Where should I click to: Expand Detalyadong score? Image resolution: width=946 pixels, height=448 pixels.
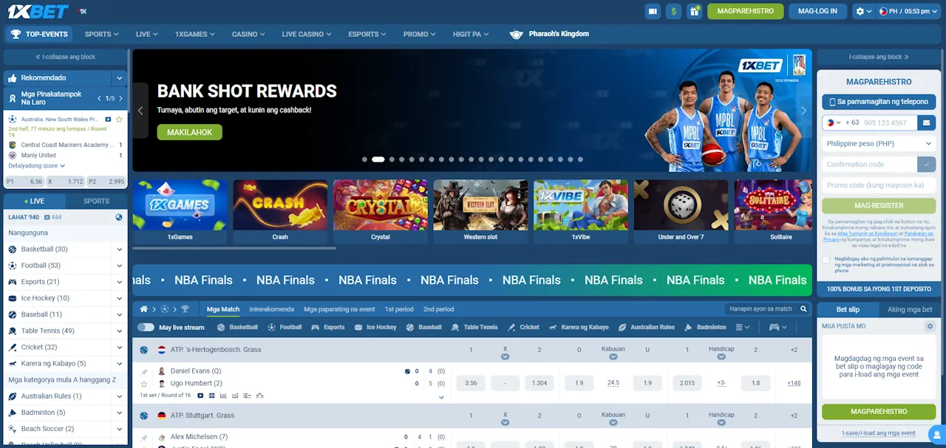tap(37, 166)
